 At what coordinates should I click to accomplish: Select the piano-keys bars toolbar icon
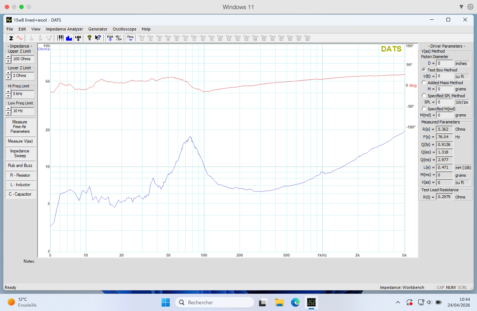pos(60,38)
